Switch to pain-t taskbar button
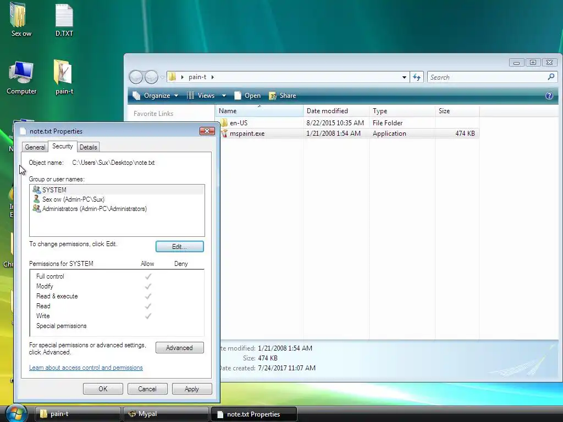 (x=78, y=414)
